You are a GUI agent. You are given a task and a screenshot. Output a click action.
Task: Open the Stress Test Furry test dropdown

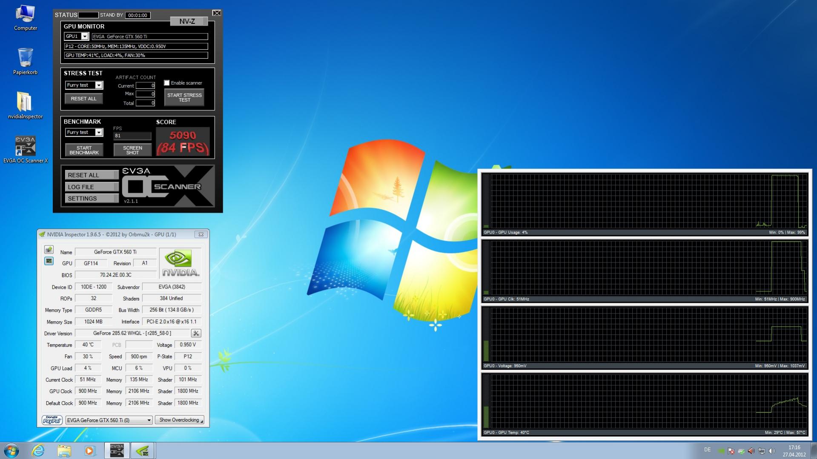coord(84,85)
